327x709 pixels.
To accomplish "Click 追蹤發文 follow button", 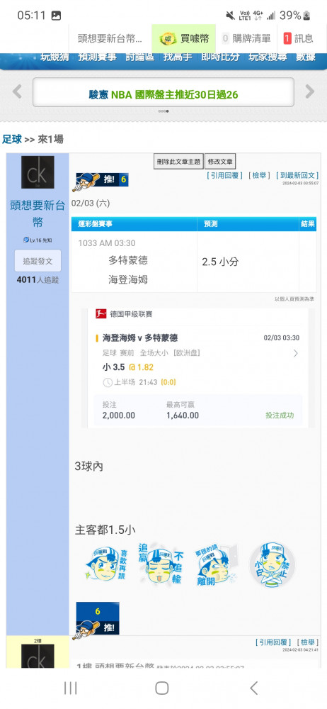I will click(38, 261).
